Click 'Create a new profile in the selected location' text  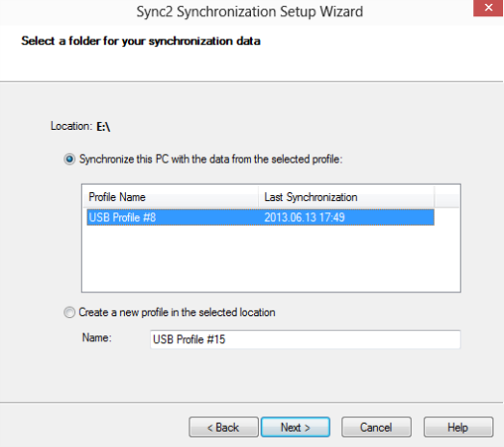click(177, 312)
